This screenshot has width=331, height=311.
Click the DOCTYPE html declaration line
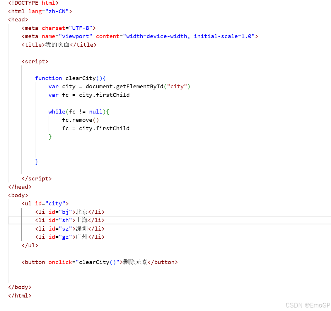click(x=33, y=3)
